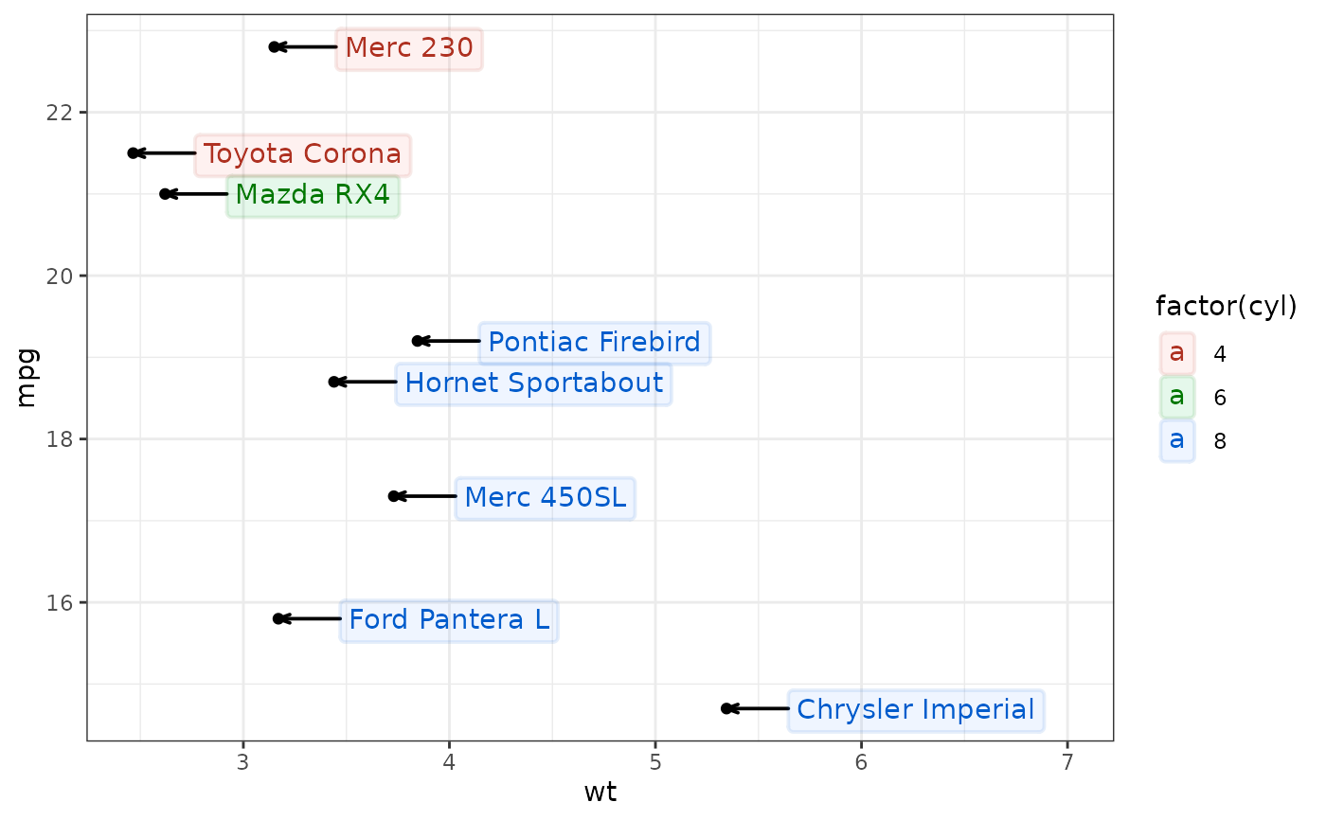Image resolution: width=1326 pixels, height=820 pixels.
Task: Select the Hornet Sportabout label
Action: 534,383
